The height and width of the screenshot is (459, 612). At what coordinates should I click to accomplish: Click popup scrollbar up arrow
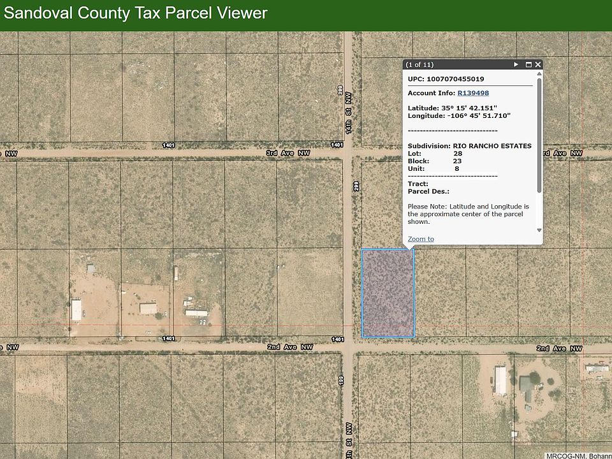539,74
